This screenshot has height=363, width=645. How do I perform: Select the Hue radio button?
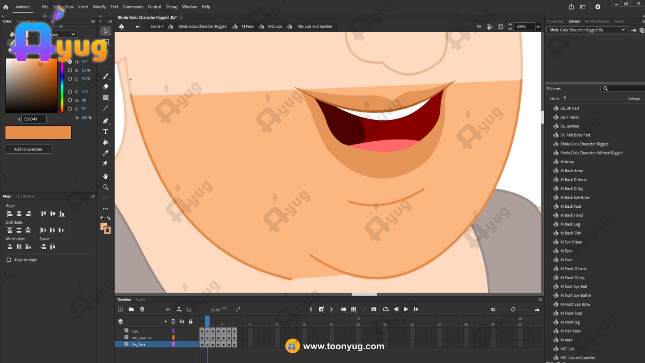pyautogui.click(x=70, y=62)
